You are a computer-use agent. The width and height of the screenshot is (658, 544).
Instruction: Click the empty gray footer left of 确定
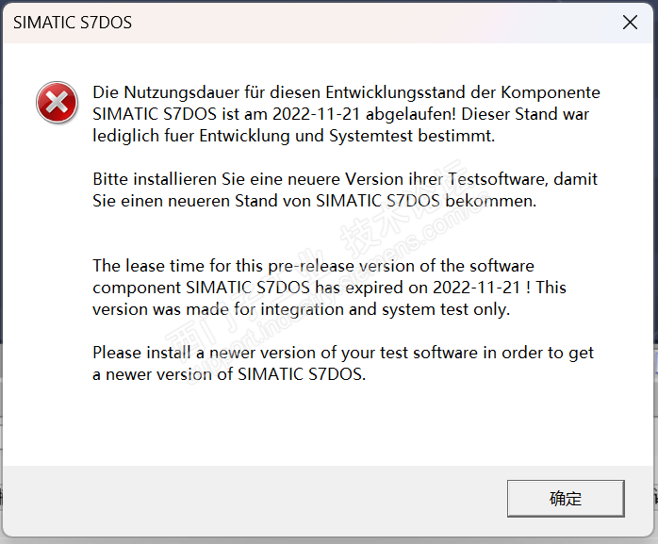pos(255,500)
